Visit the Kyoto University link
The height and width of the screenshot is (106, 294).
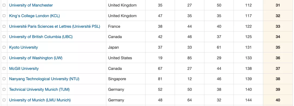[x=23, y=47]
